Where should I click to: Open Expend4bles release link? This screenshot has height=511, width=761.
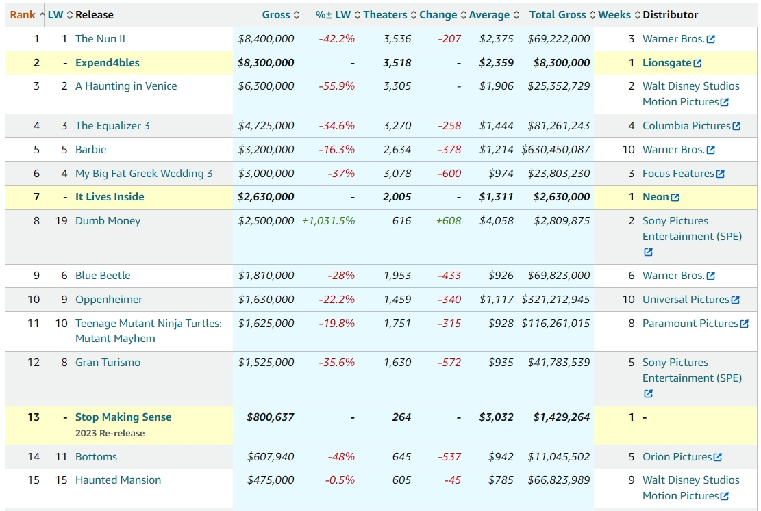108,62
